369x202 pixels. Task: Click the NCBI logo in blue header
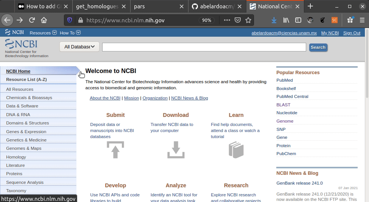[14, 33]
